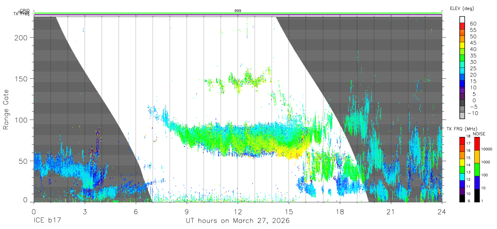This screenshot has height=229, width=497.
Task: Click the 100 tick on NOISE bar
Action: click(484, 176)
